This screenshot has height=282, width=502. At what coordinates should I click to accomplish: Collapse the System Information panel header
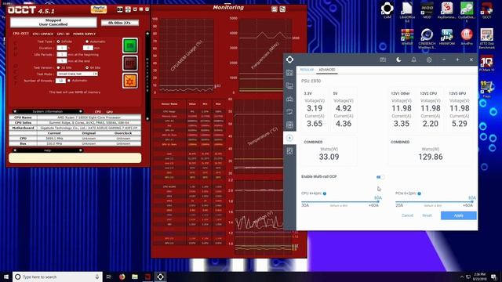48,111
